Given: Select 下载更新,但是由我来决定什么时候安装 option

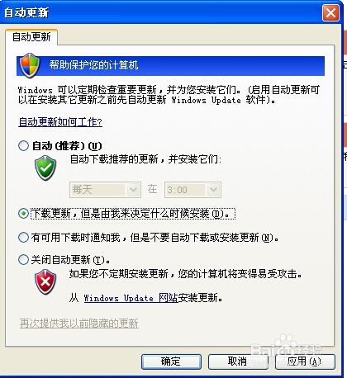Looking at the screenshot, I should pos(23,214).
